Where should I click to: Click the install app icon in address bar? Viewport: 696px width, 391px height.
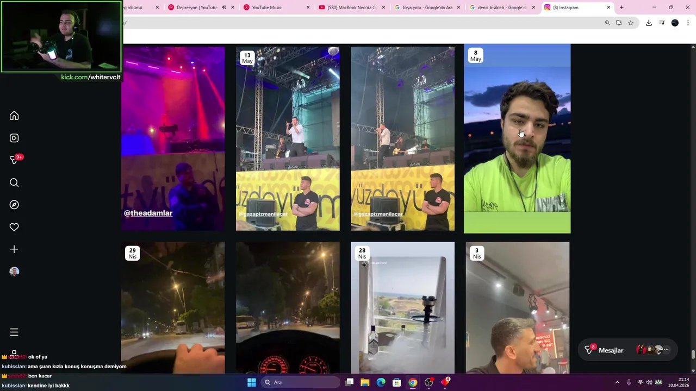(x=619, y=23)
